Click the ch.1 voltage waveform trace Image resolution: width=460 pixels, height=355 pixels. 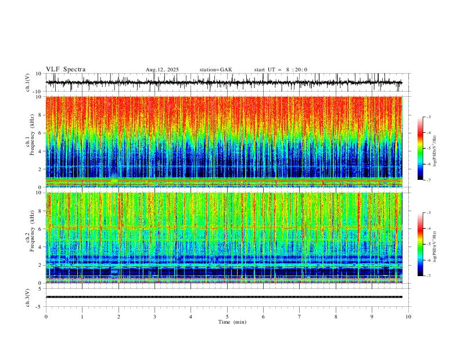click(224, 82)
